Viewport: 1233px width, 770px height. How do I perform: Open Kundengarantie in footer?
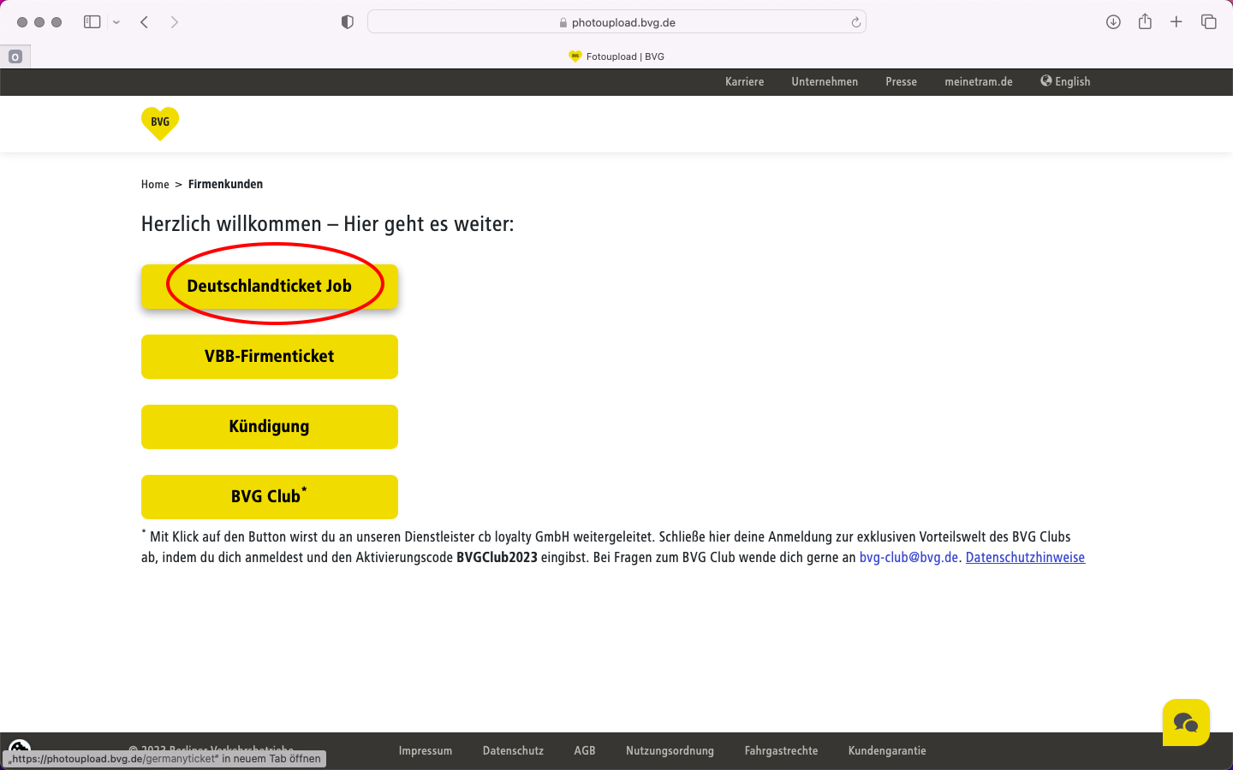(887, 751)
